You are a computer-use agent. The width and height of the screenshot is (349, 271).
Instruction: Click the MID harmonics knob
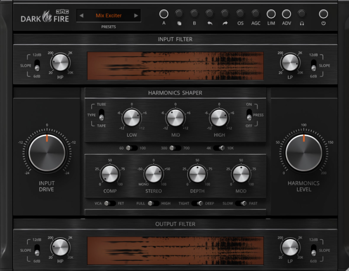pos(175,118)
